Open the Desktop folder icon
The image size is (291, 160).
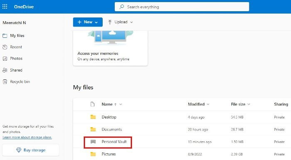pos(93,117)
